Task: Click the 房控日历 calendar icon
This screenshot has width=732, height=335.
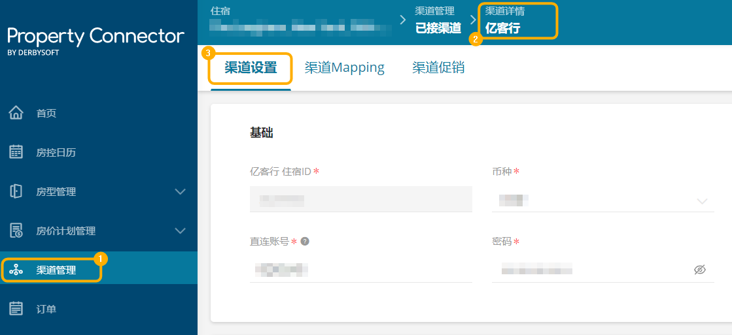Action: pyautogui.click(x=16, y=152)
